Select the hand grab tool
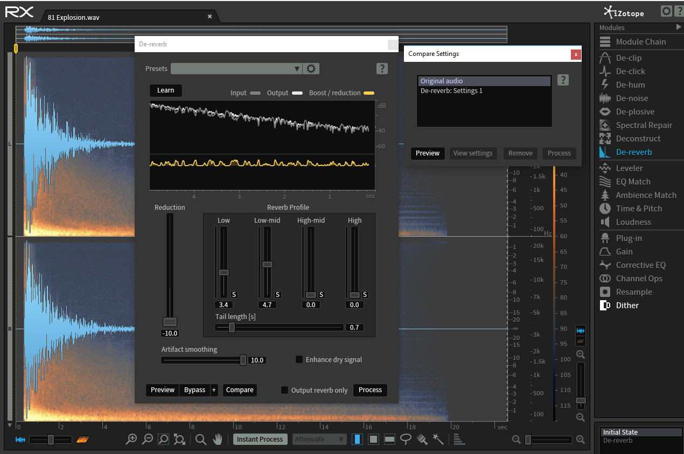The width and height of the screenshot is (684, 454). click(218, 439)
